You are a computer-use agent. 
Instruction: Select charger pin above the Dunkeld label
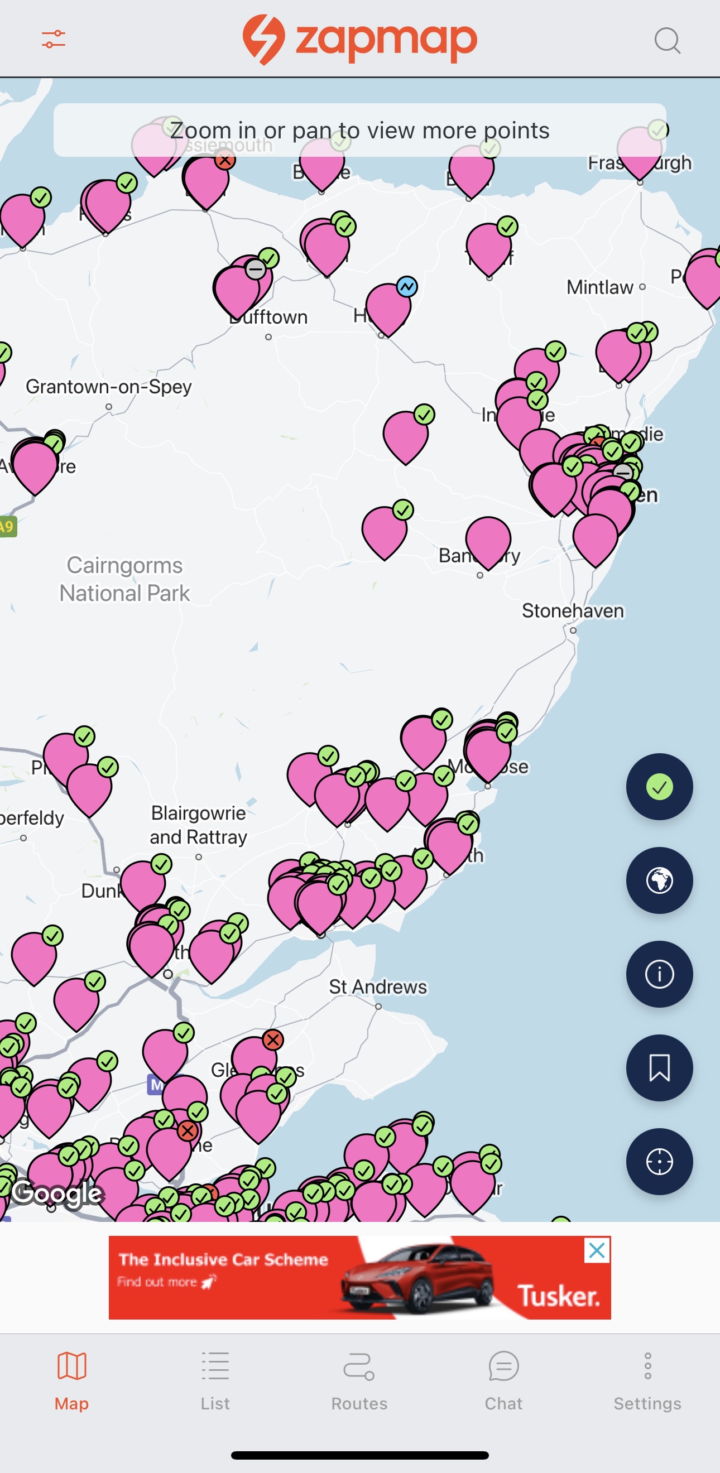point(143,885)
